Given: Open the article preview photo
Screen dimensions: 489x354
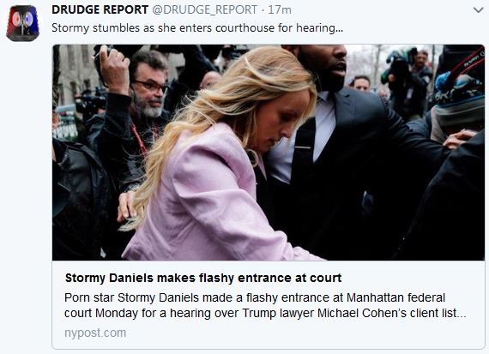Looking at the screenshot, I should point(269,153).
